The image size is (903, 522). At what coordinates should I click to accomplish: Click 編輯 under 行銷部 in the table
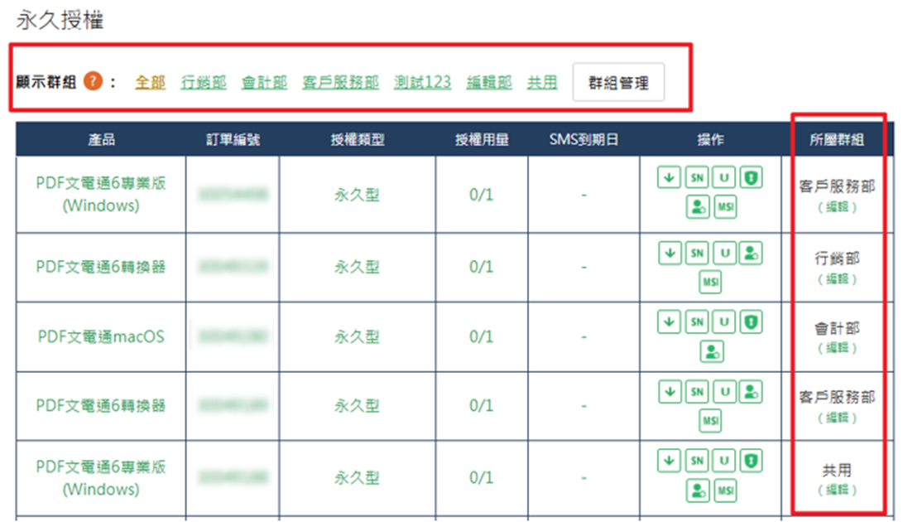(x=838, y=279)
